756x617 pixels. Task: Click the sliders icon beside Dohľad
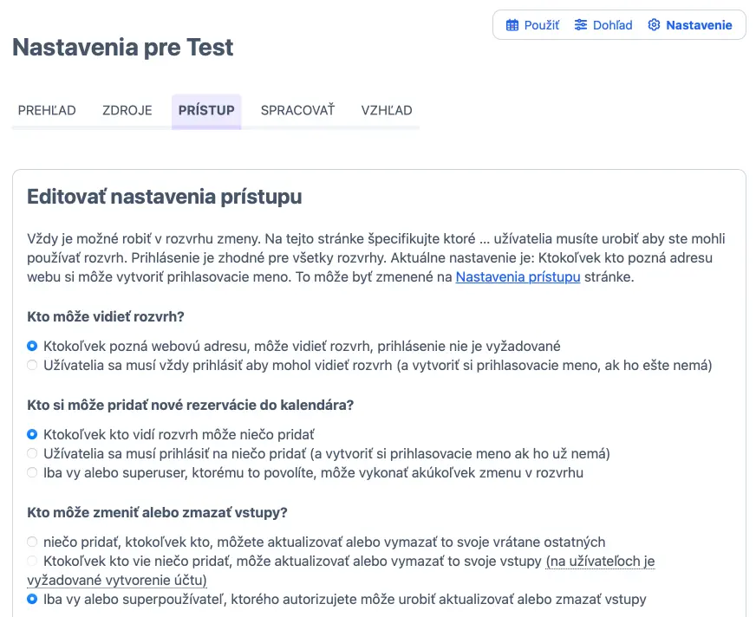click(x=581, y=25)
